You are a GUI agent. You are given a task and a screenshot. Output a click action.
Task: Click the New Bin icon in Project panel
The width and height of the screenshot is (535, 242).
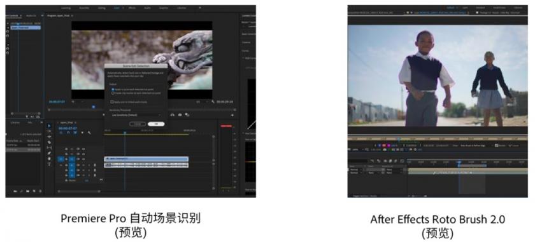(x=27, y=191)
